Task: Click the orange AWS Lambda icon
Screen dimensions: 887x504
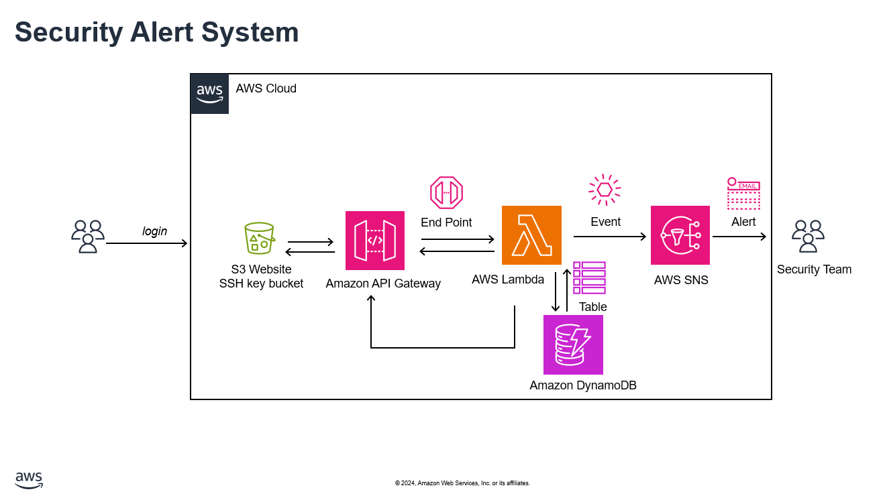Action: click(531, 235)
